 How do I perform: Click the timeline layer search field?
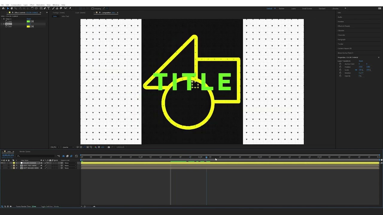pyautogui.click(x=36, y=156)
